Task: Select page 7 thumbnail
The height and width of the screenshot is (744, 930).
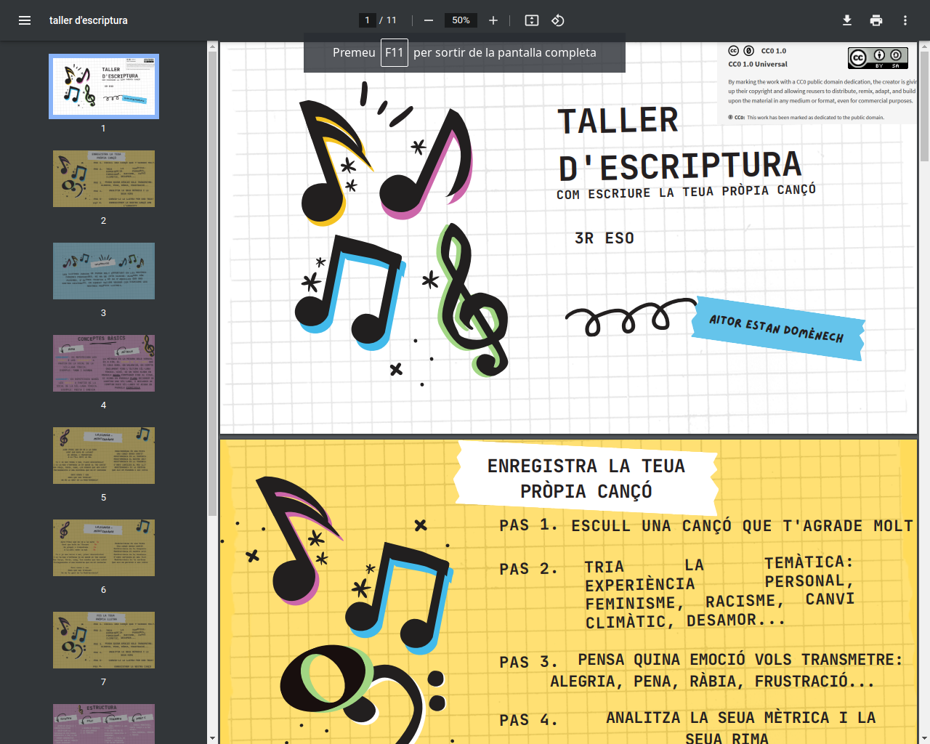Action: (104, 640)
